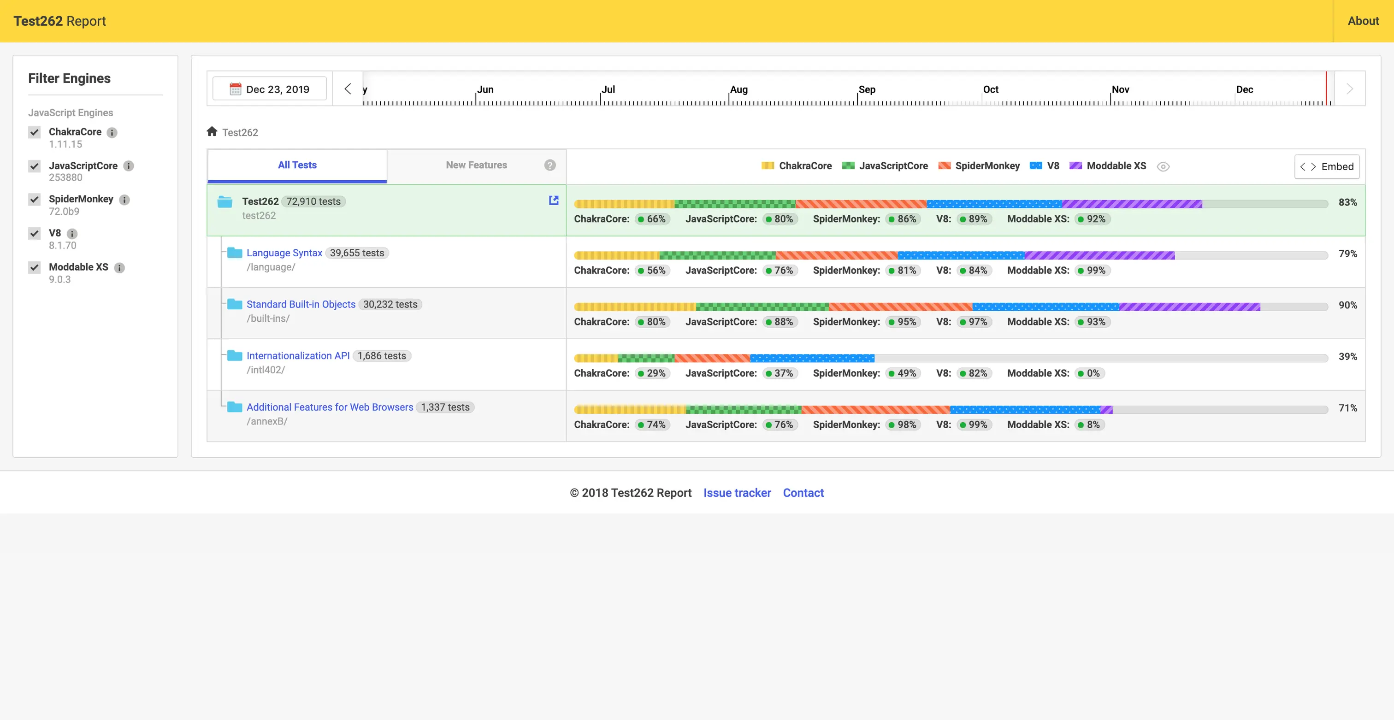Click the SpiderMonkey info icon
The width and height of the screenshot is (1394, 720).
click(x=124, y=200)
